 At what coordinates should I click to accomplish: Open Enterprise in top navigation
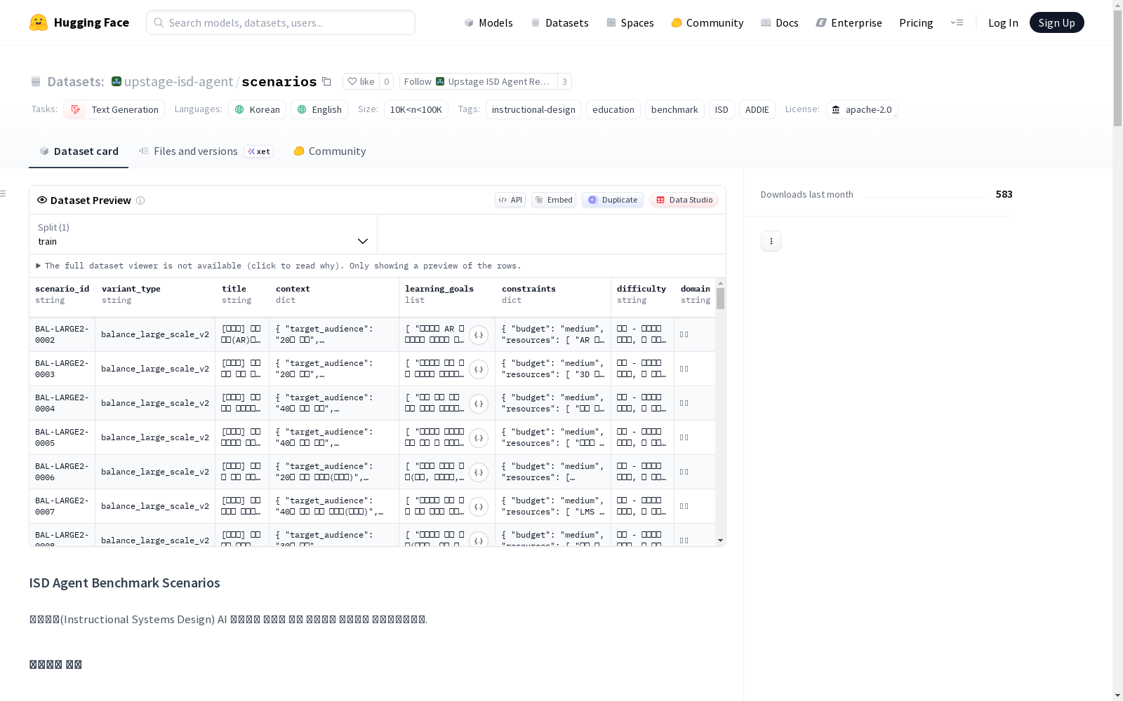[x=849, y=22]
